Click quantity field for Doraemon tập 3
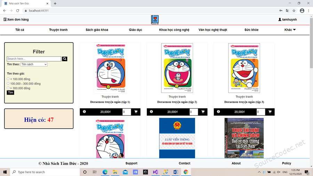 (x=261, y=112)
